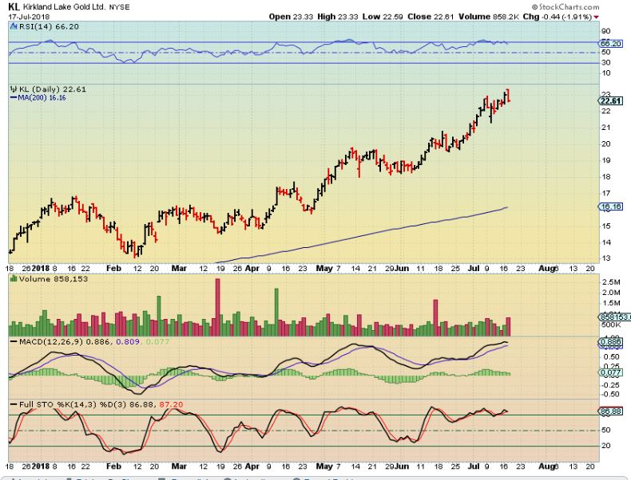Viewport: 631px width, 480px height.
Task: Click the 0.886 MACD value tag on the axis
Action: click(610, 342)
